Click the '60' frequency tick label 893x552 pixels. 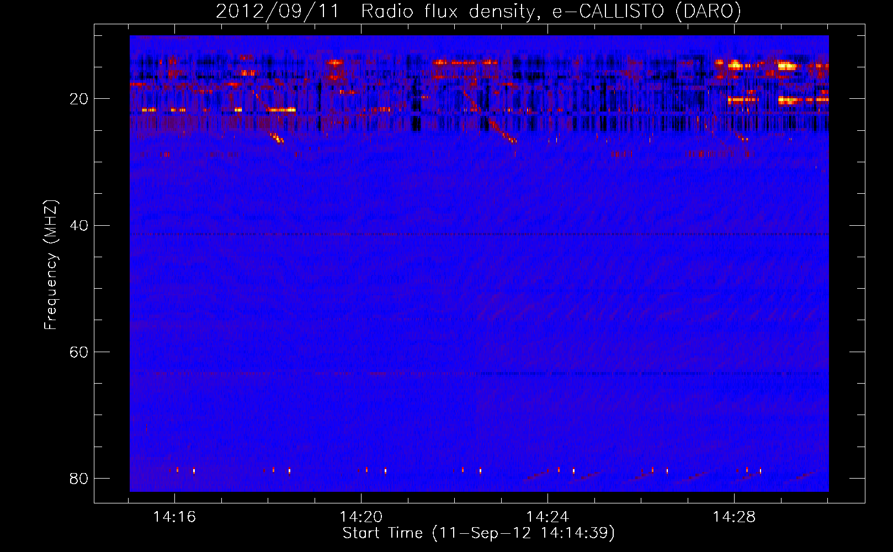(79, 352)
